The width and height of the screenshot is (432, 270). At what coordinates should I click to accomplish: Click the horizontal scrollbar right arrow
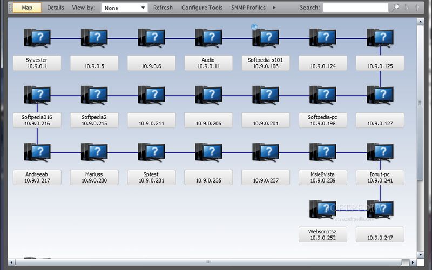(x=413, y=262)
